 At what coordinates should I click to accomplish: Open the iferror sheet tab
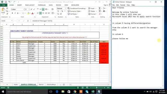(41, 84)
